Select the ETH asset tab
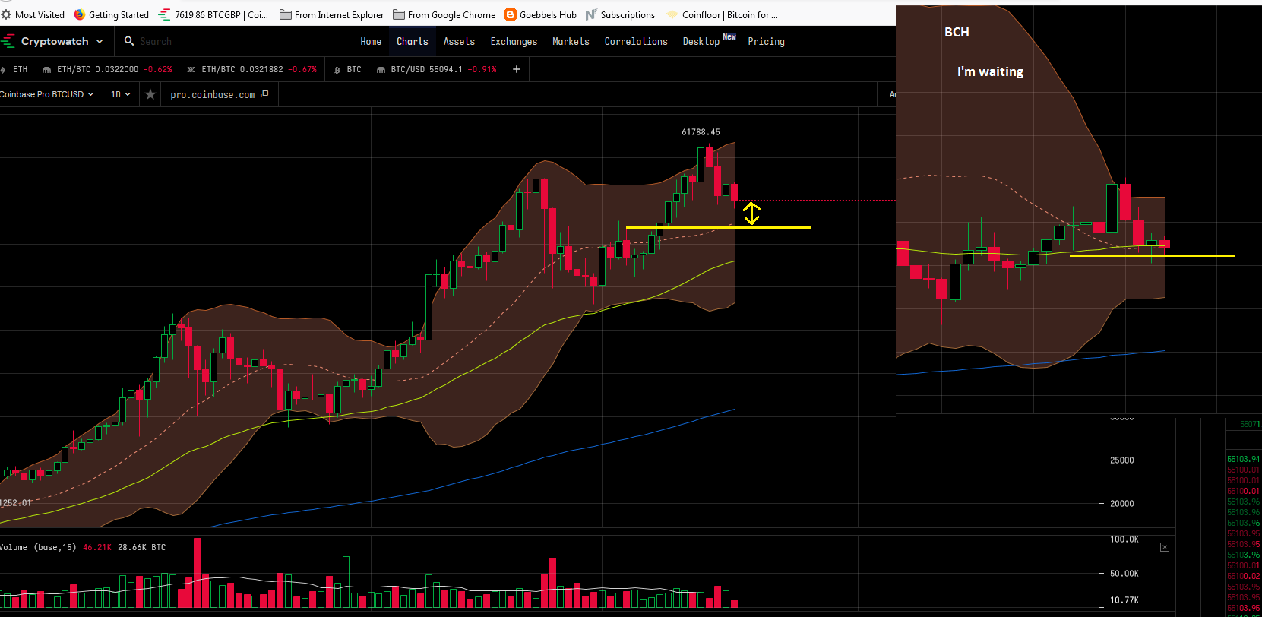Viewport: 1262px width, 617px height. (x=15, y=69)
